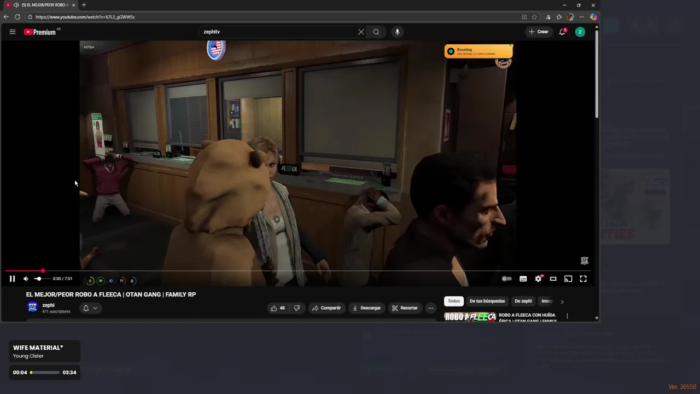Image resolution: width=700 pixels, height=394 pixels.
Task: Enter fullscreen mode
Action: pos(583,279)
